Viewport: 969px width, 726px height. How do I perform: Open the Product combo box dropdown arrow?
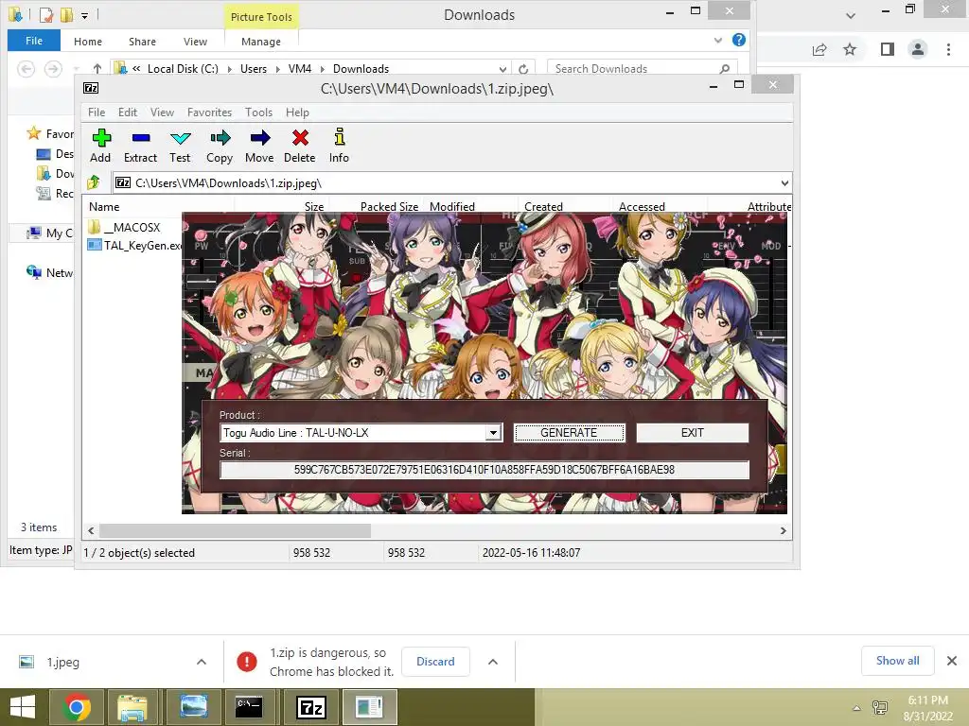pos(492,433)
